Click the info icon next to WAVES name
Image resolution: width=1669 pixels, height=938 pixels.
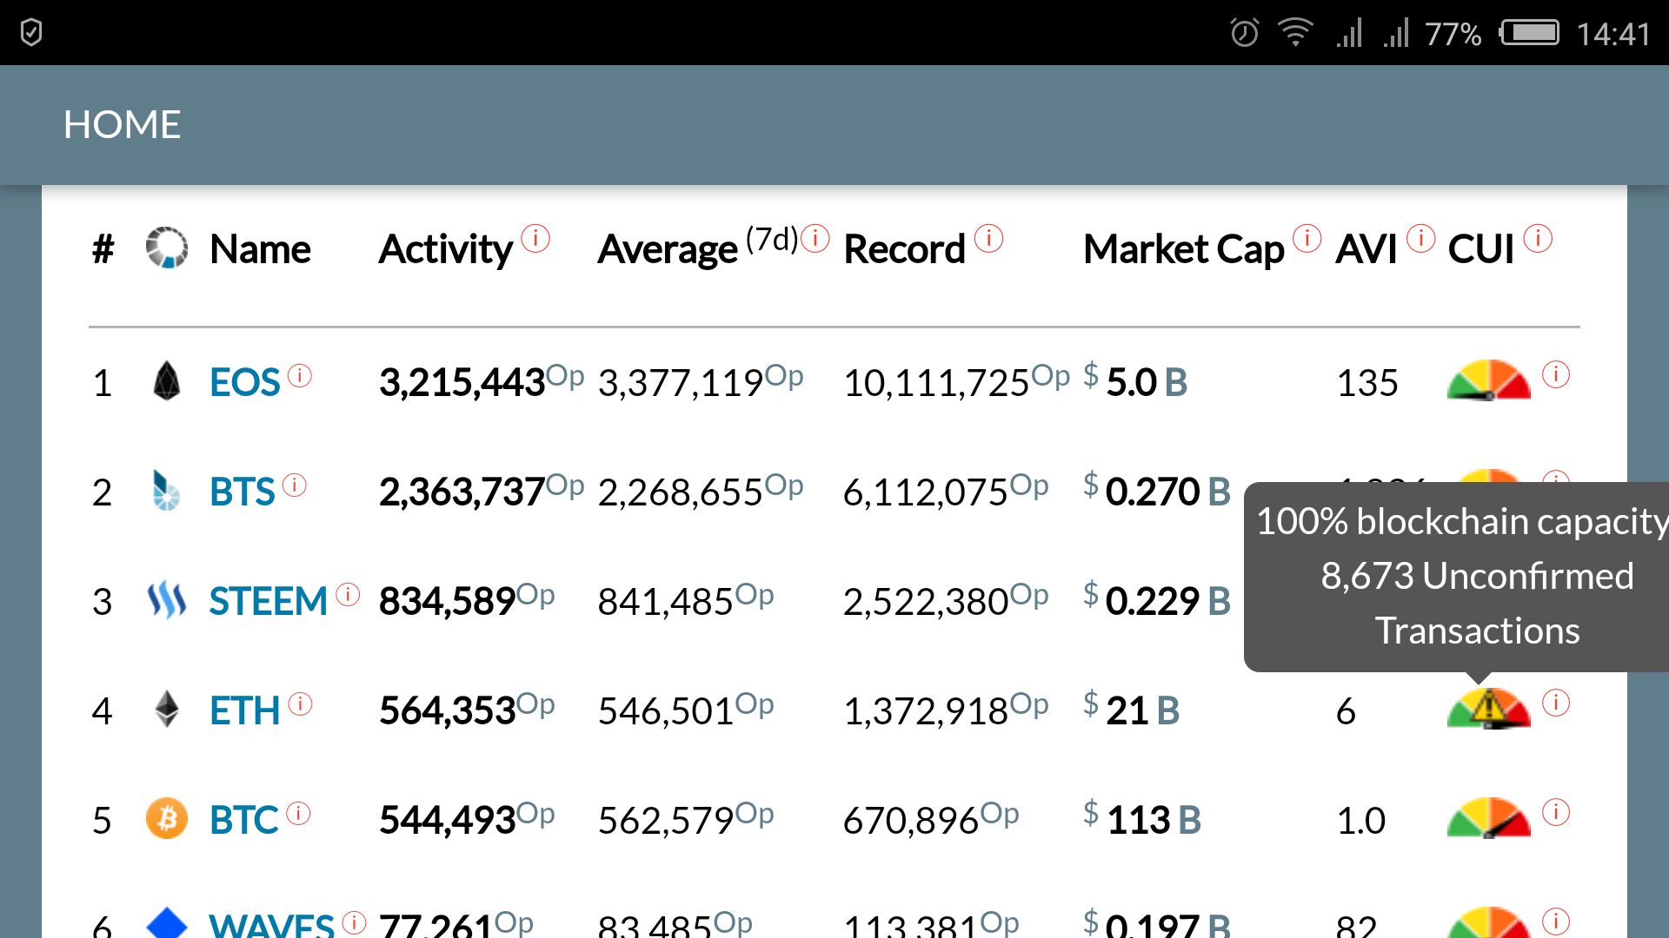(x=354, y=922)
